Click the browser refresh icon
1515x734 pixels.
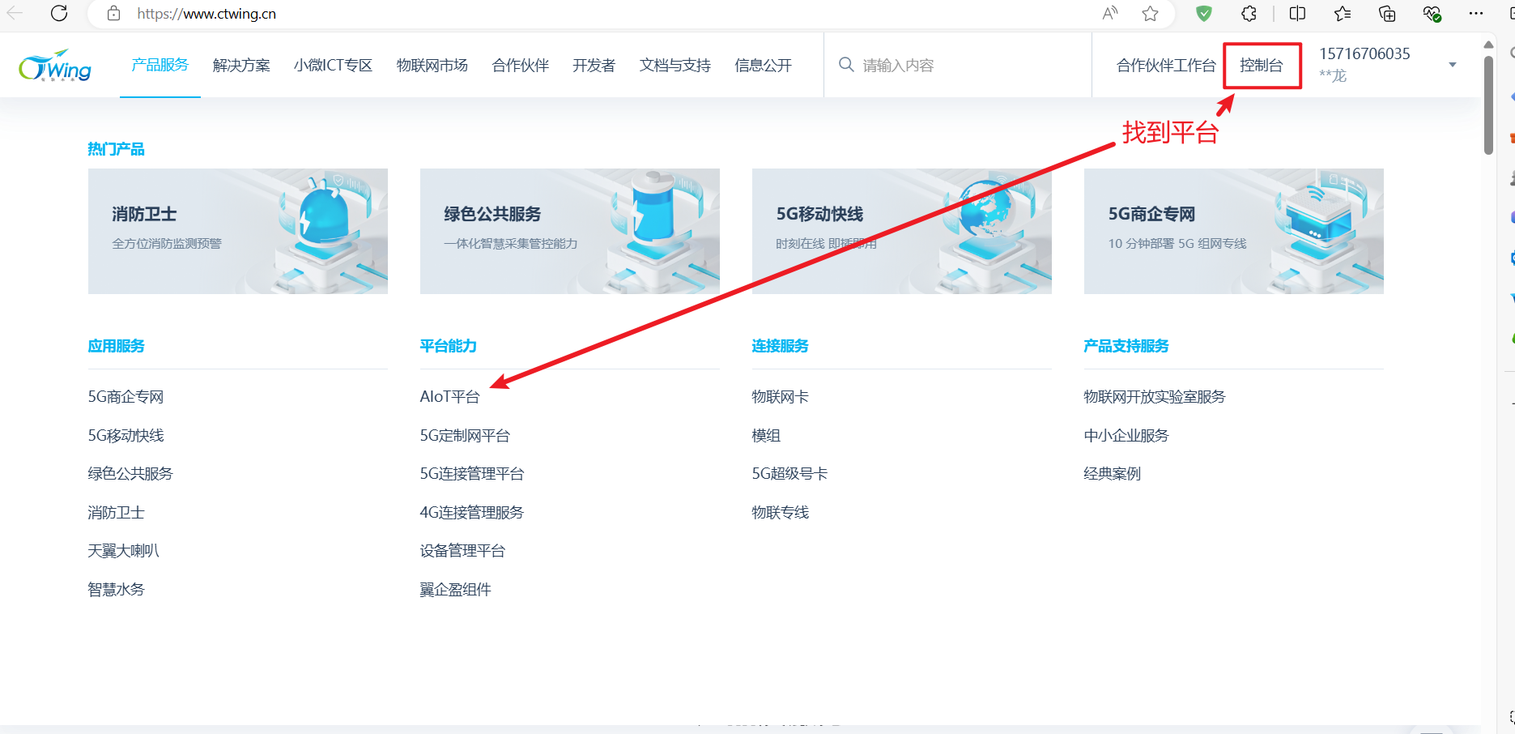[x=59, y=13]
